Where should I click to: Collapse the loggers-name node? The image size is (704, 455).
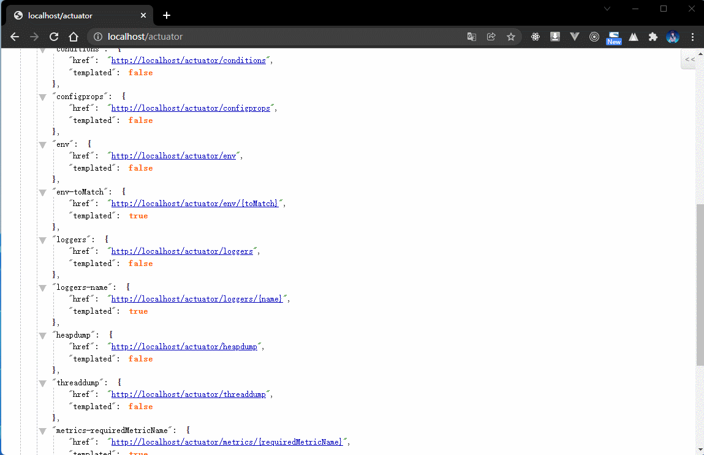pyautogui.click(x=43, y=288)
